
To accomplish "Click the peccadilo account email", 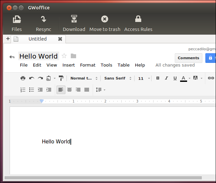I will click(x=202, y=49).
